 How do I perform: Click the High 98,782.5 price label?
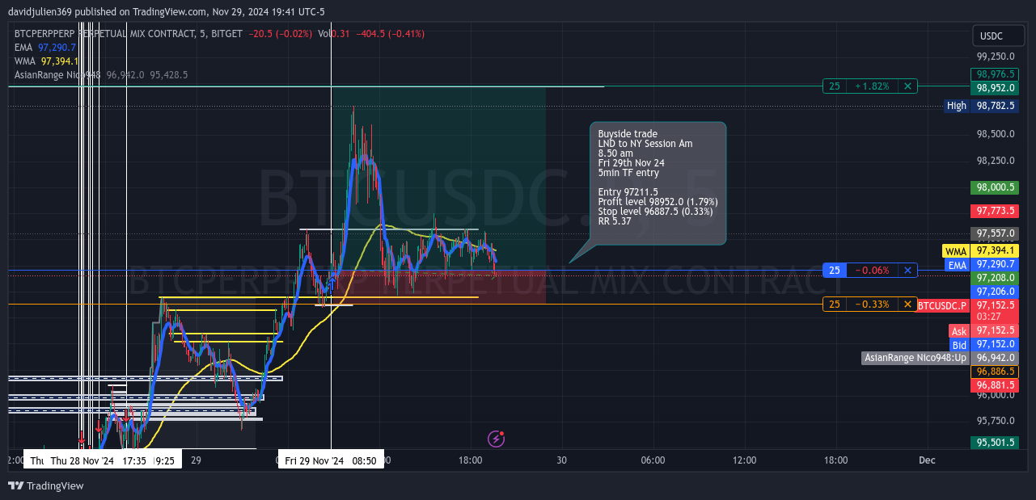point(981,106)
